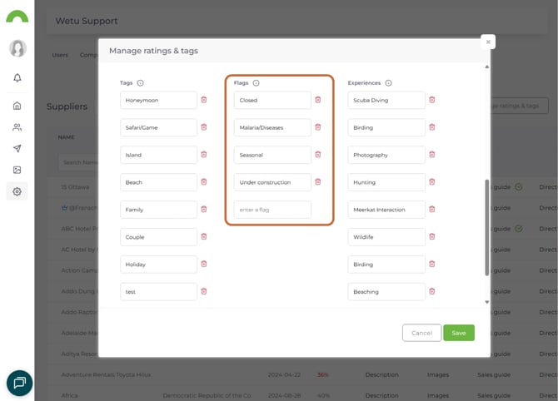The image size is (558, 401).
Task: Click the dialog scrollbar thumb
Action: tap(487, 227)
